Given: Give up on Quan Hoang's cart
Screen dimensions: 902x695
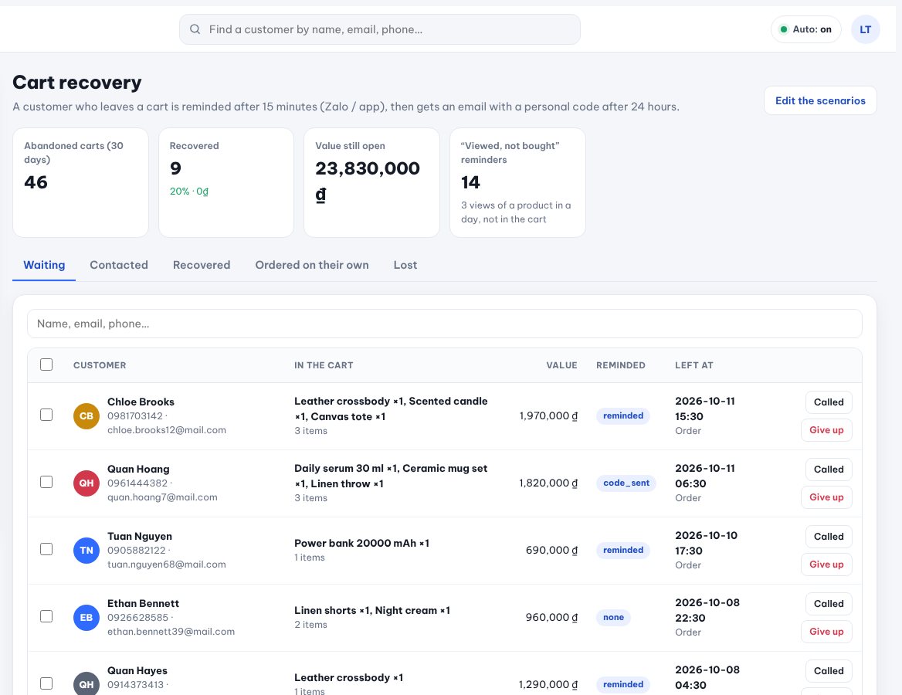Looking at the screenshot, I should click(826, 497).
